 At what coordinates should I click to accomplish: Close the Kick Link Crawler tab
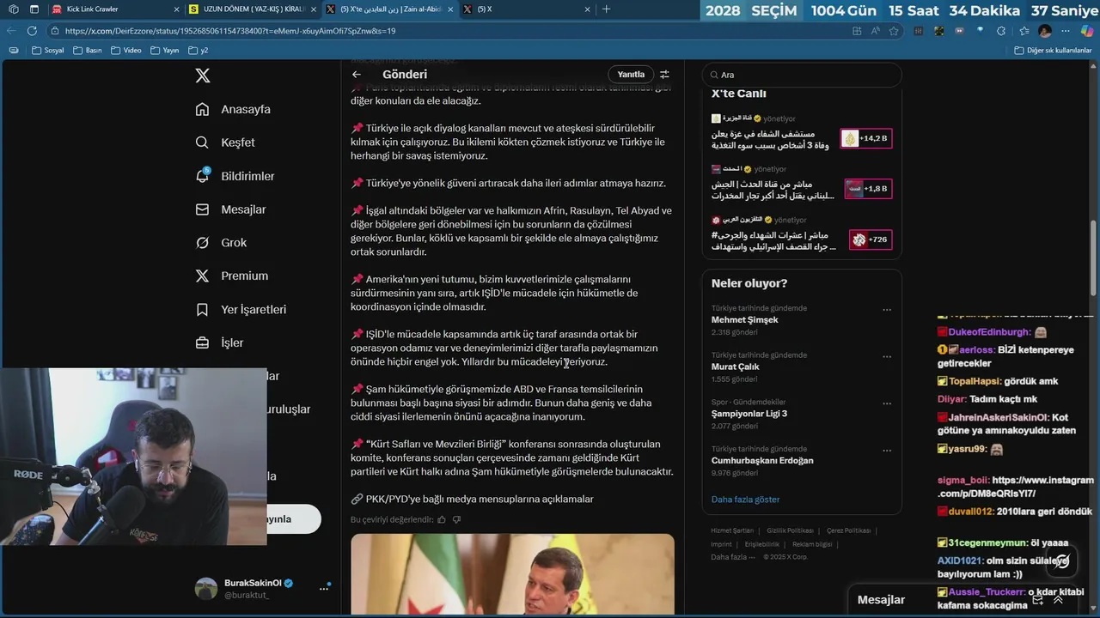[176, 9]
